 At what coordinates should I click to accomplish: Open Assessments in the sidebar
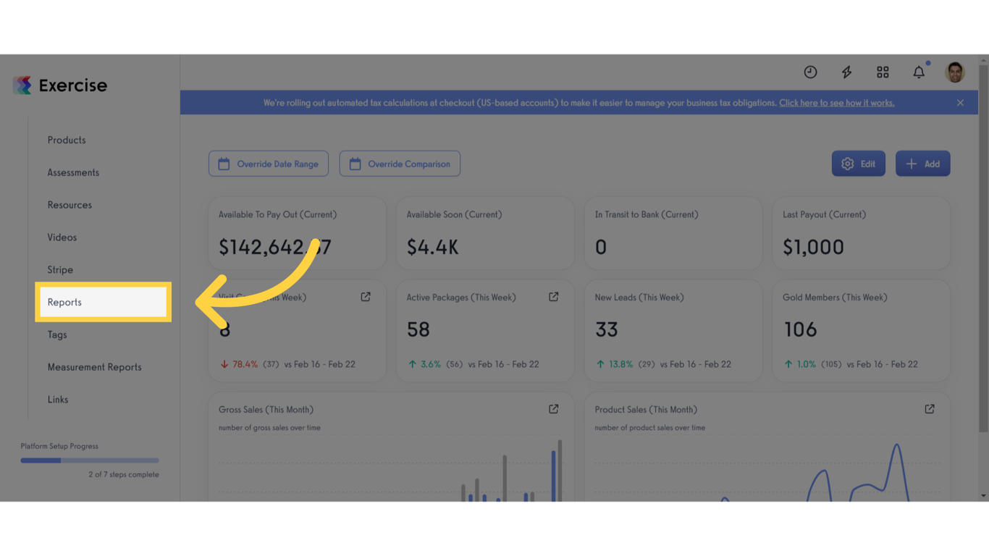[73, 172]
